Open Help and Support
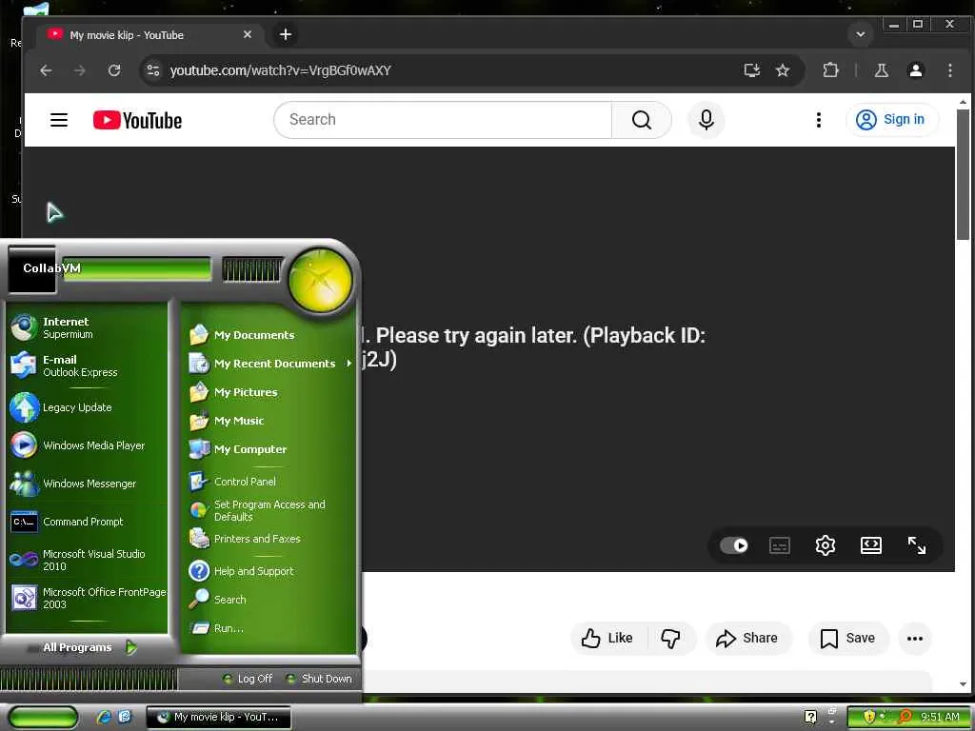This screenshot has width=975, height=731. point(269,571)
